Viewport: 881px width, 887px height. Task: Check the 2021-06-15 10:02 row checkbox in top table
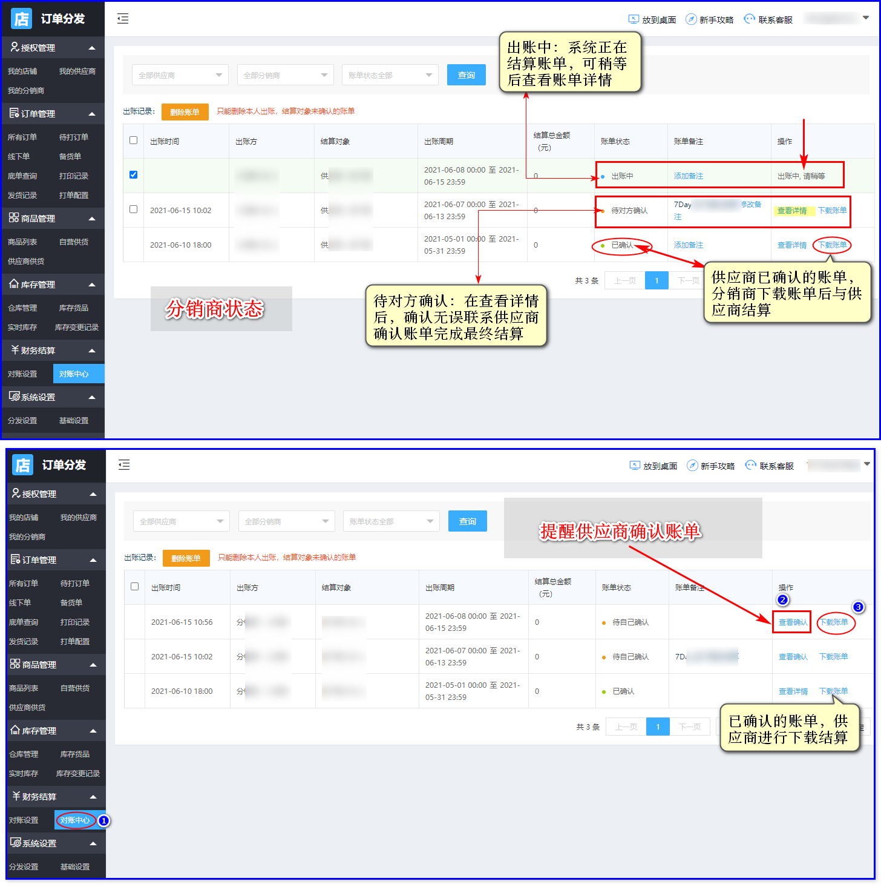(134, 209)
